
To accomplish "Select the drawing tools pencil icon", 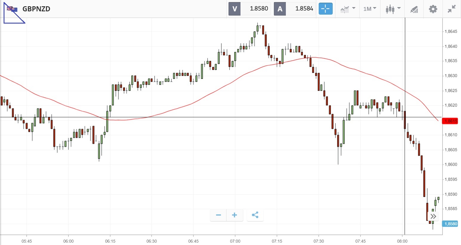I will tap(414, 9).
